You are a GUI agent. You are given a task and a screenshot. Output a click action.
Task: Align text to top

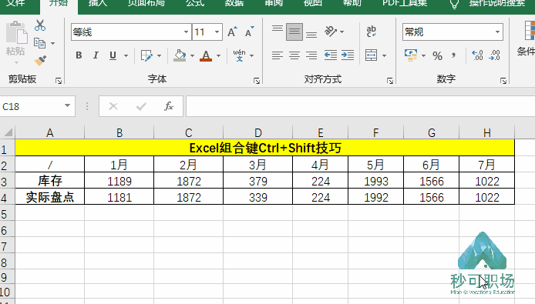coord(278,28)
